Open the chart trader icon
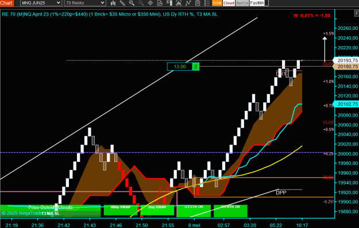This screenshot has width=359, height=228. [x=169, y=3]
